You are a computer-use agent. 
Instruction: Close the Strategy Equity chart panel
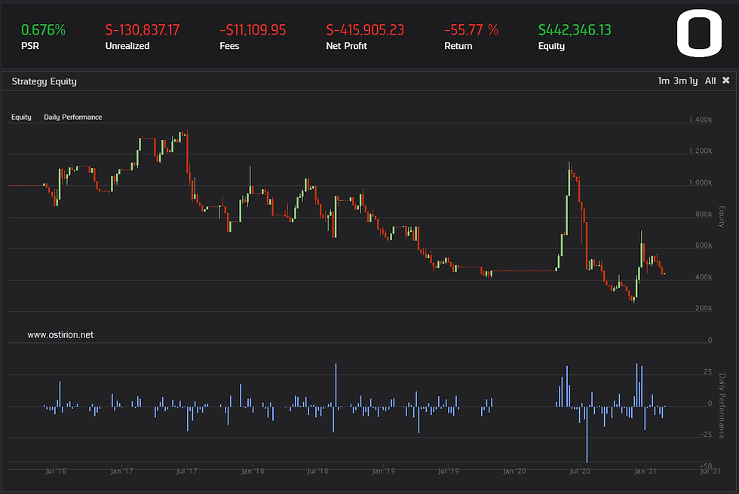(726, 81)
